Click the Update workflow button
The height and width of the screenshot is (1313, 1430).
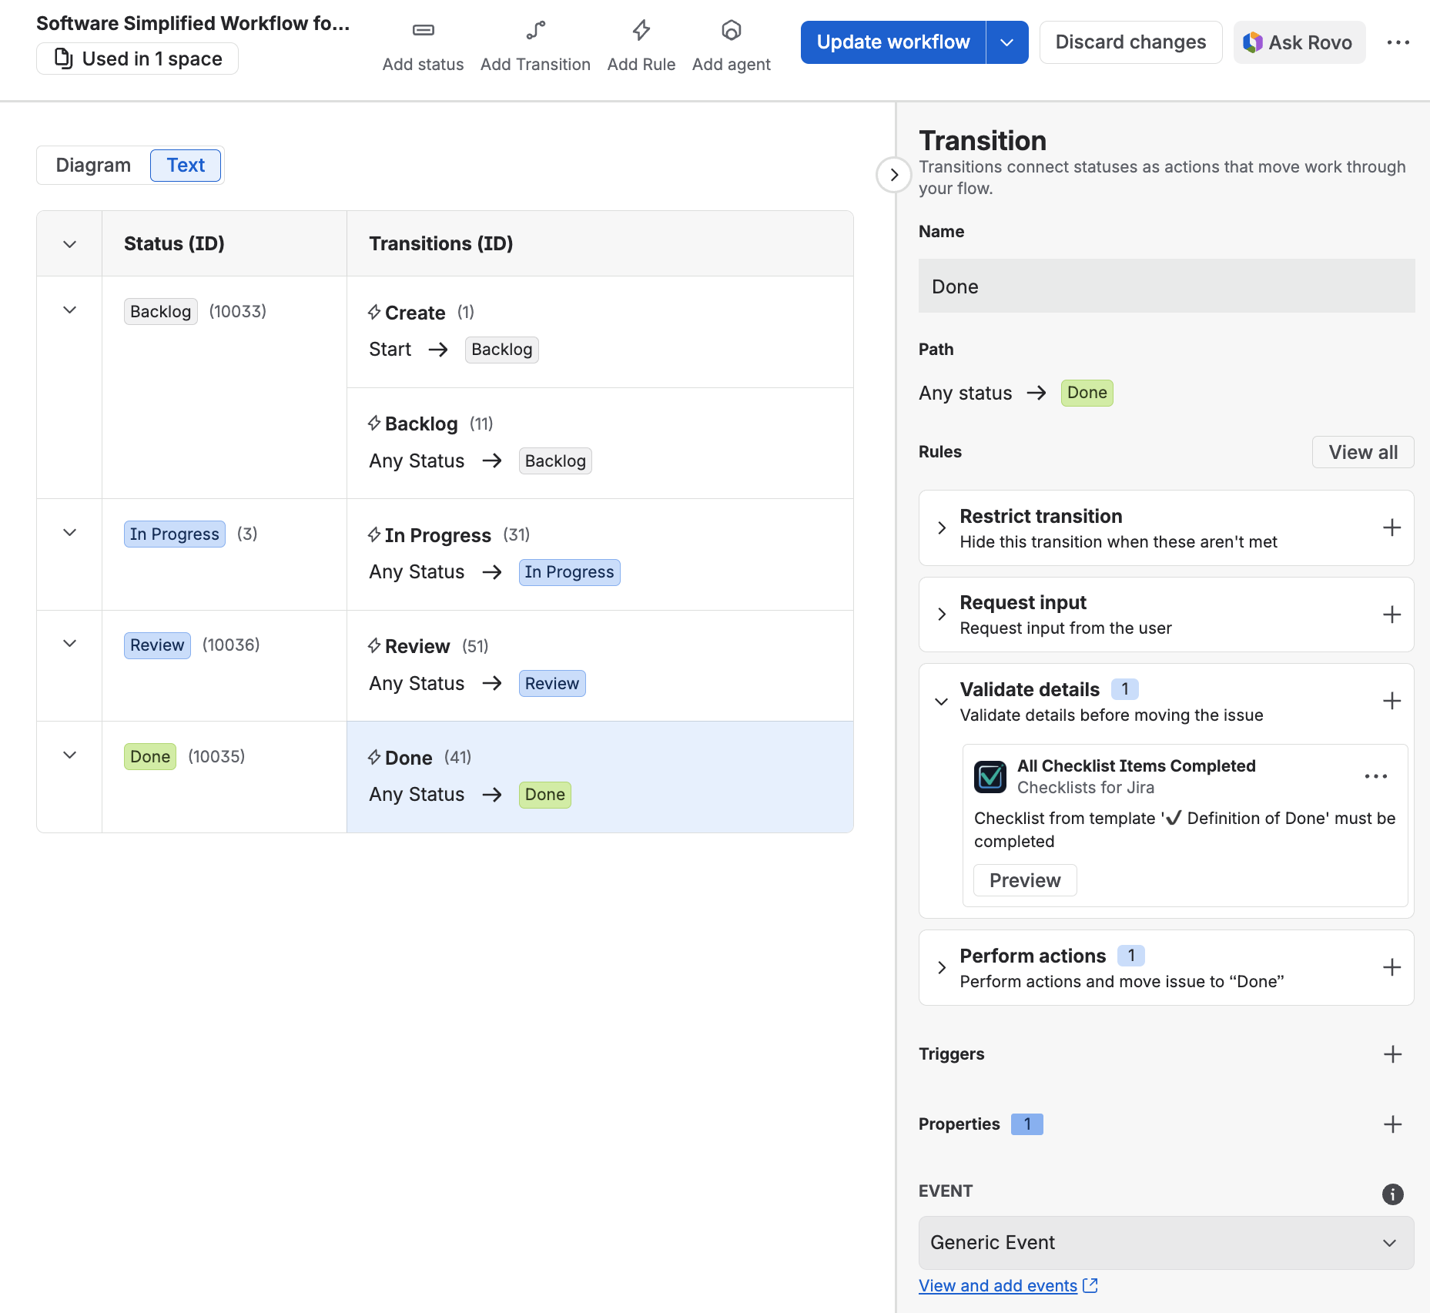click(892, 42)
